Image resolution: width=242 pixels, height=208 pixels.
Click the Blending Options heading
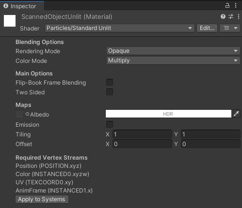(x=40, y=42)
